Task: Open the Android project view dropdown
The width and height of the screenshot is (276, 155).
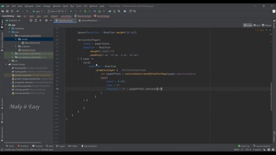Action: click(x=13, y=20)
